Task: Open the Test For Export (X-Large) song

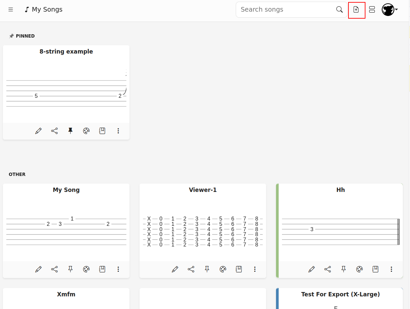Action: click(x=340, y=294)
